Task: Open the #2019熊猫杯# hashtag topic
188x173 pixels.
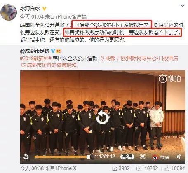Action: coord(36,58)
